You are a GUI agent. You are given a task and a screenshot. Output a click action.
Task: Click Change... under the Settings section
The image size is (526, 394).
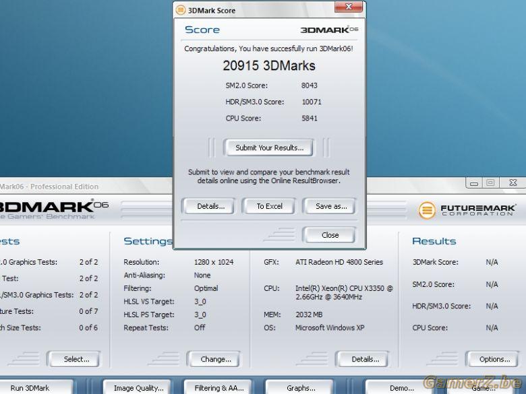(214, 359)
